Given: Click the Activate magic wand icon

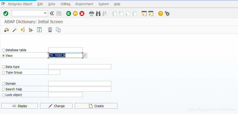Looking at the screenshot, I should [15, 30].
